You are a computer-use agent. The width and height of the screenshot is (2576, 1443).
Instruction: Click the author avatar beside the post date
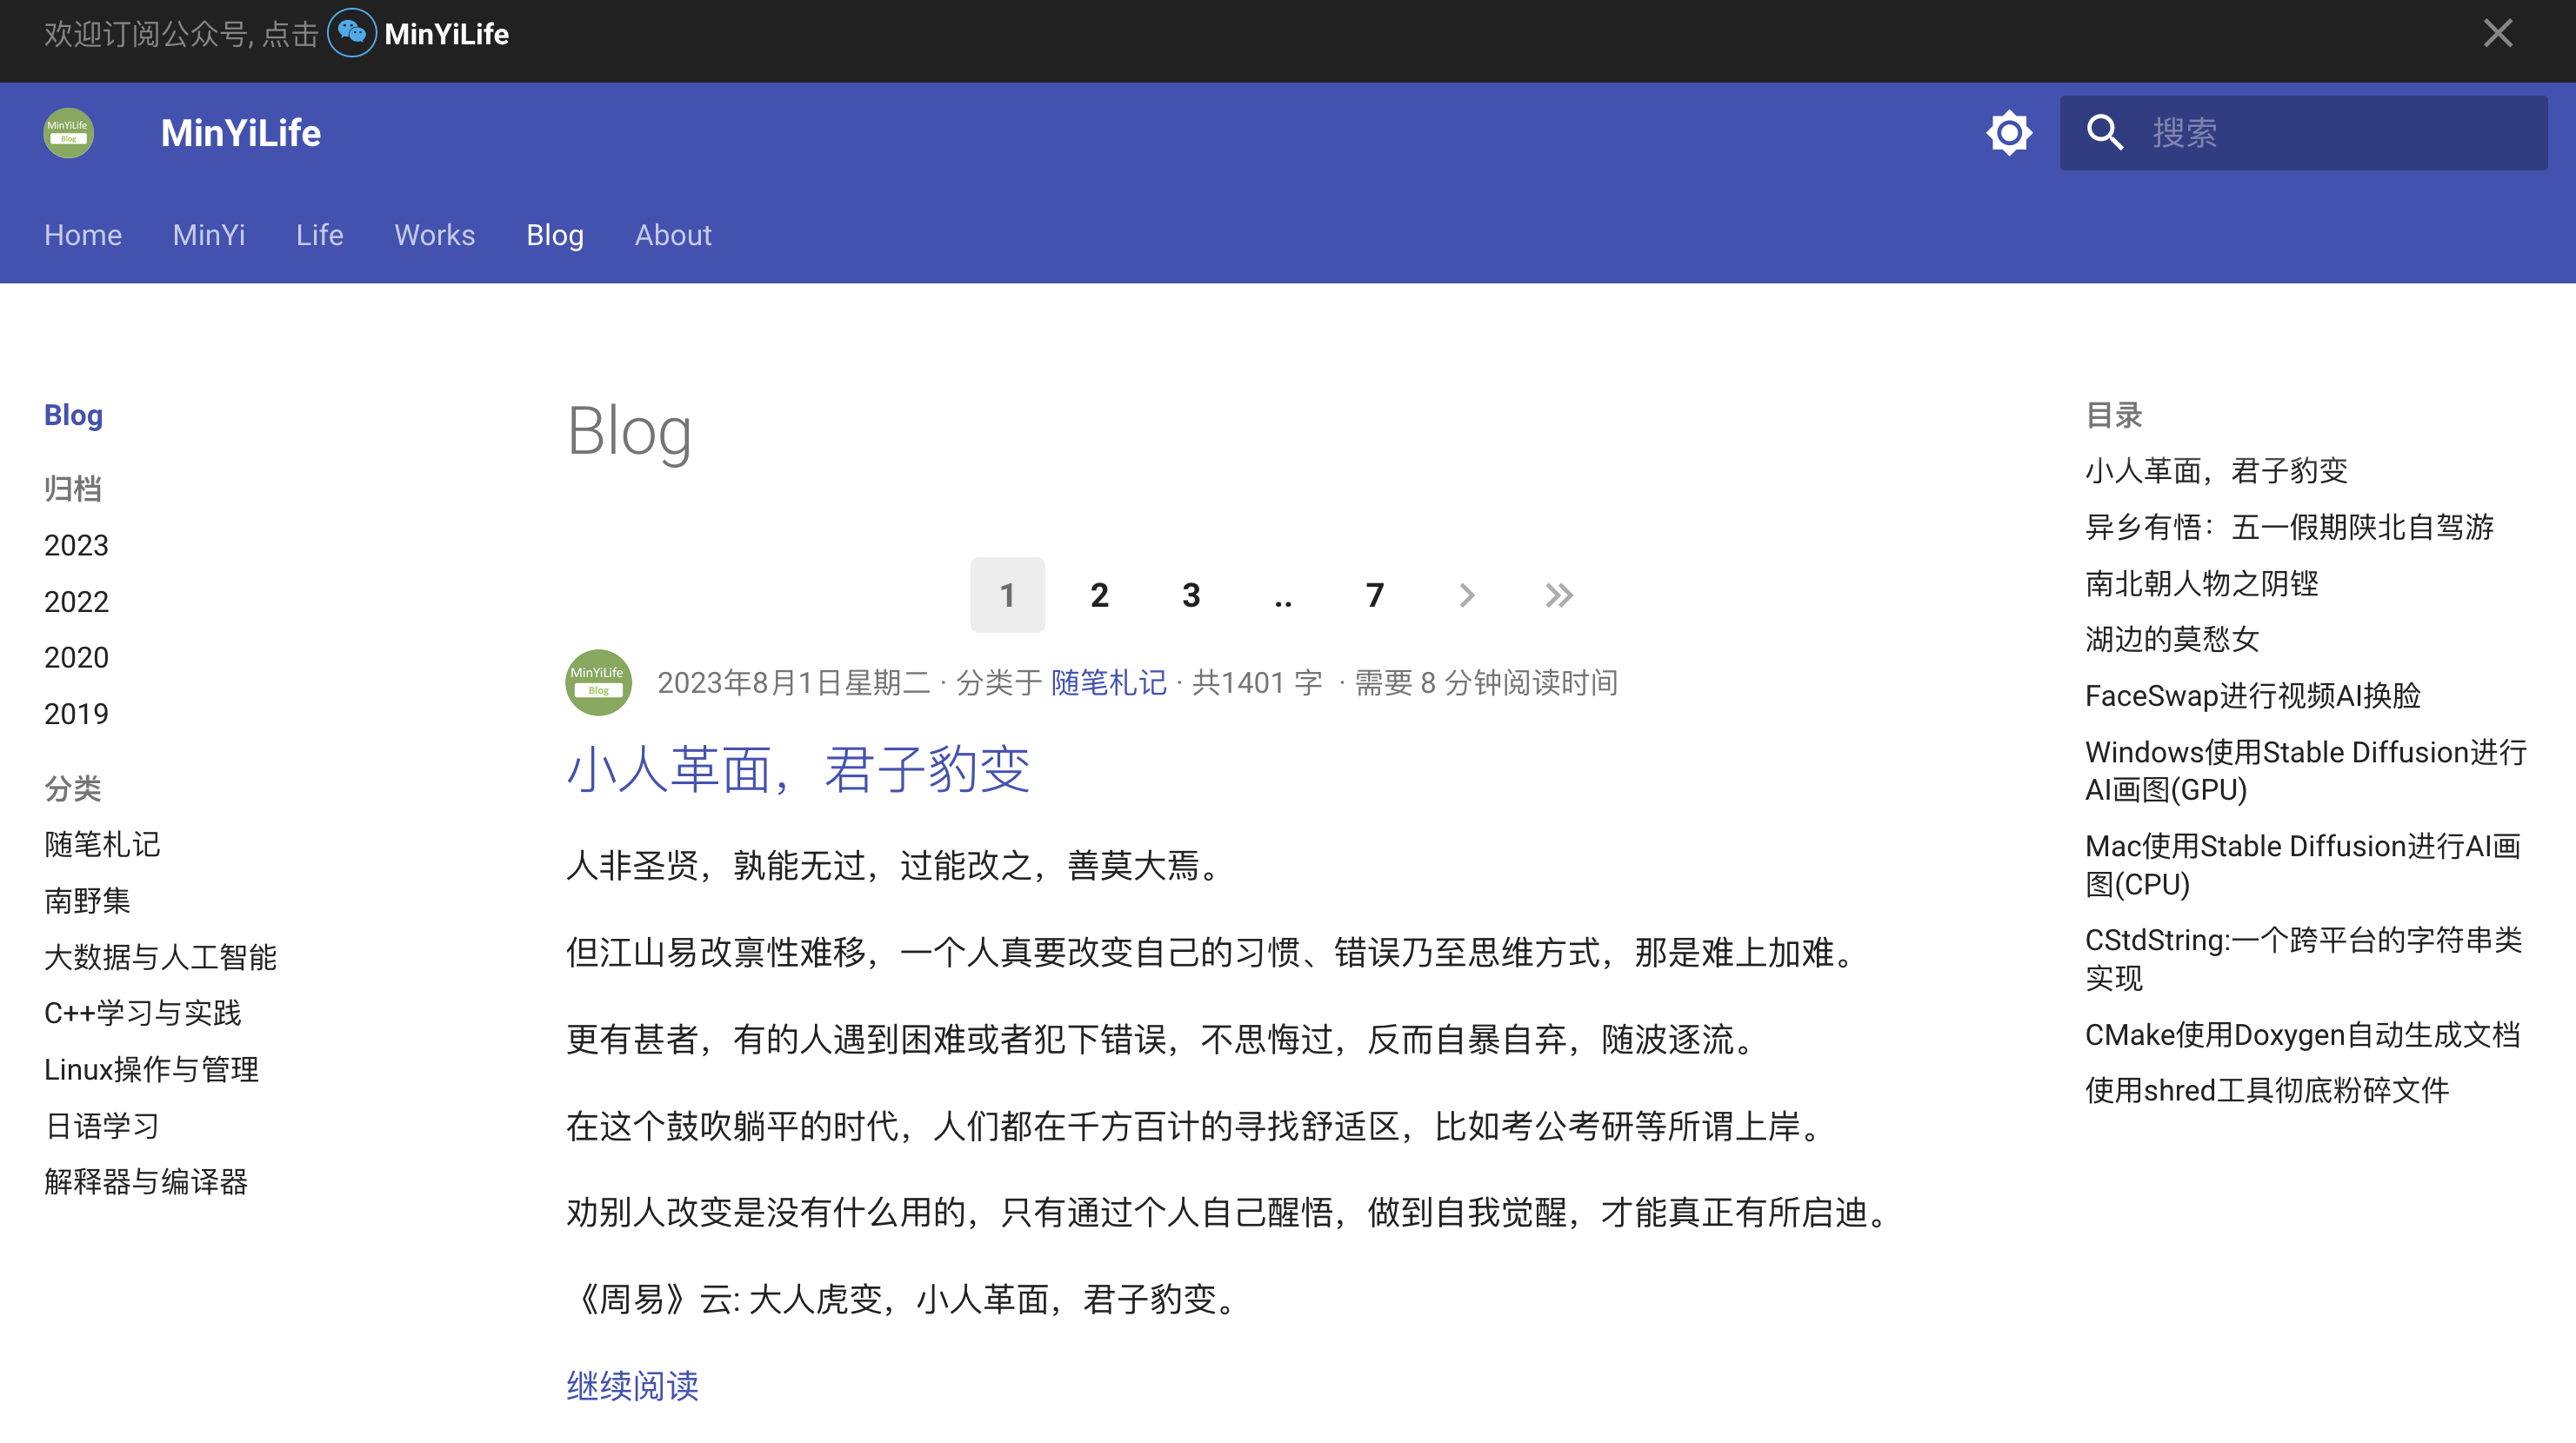[x=598, y=682]
